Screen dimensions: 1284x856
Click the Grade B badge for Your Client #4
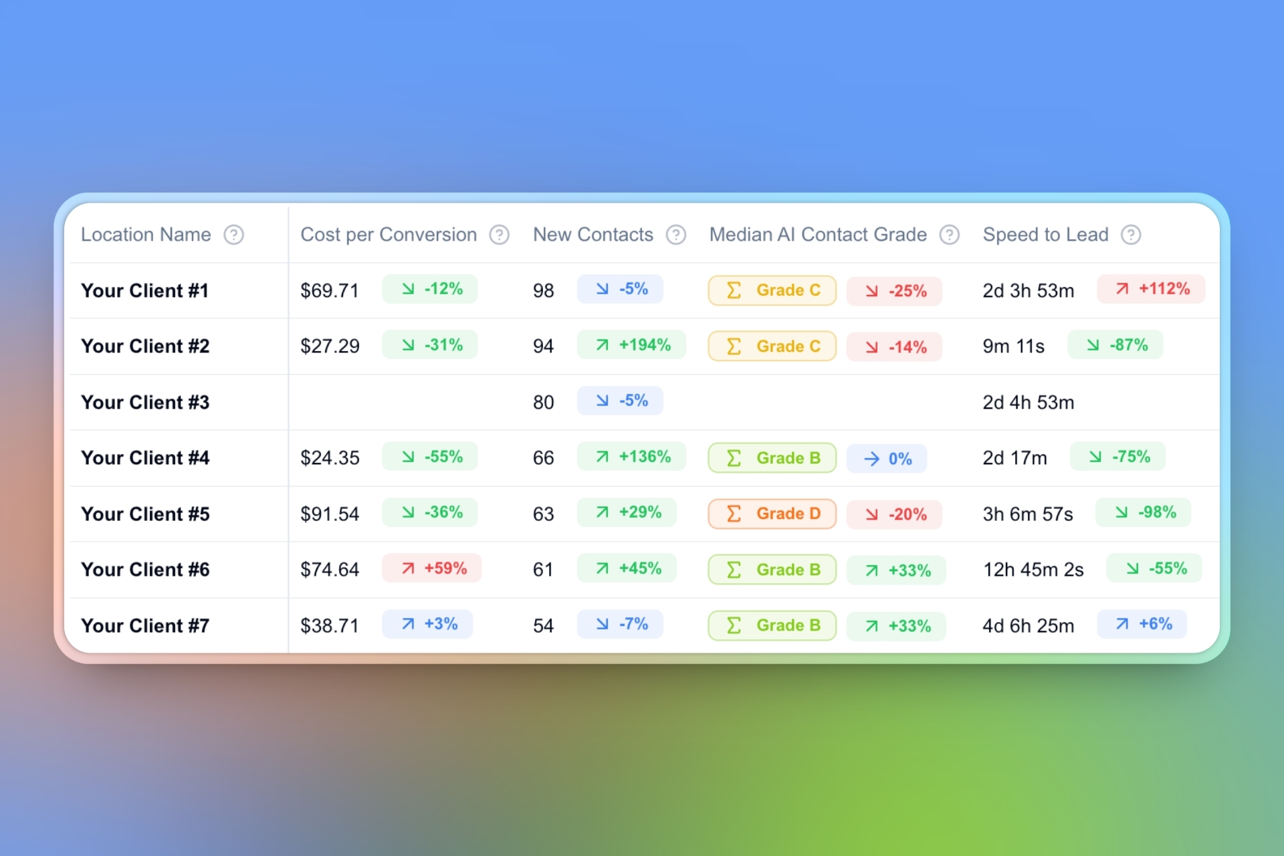[x=772, y=457]
